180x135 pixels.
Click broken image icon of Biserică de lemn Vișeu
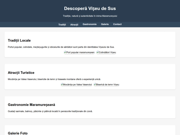point(95,84)
